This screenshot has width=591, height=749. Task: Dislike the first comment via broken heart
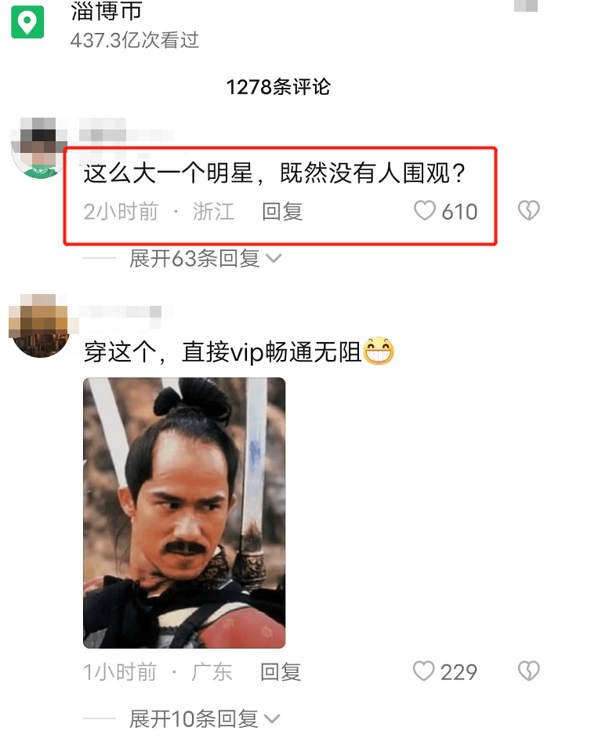[528, 210]
